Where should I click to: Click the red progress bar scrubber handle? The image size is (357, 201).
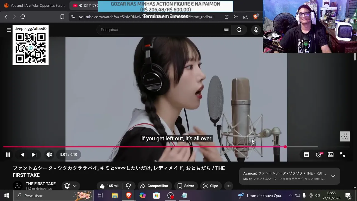click(285, 147)
